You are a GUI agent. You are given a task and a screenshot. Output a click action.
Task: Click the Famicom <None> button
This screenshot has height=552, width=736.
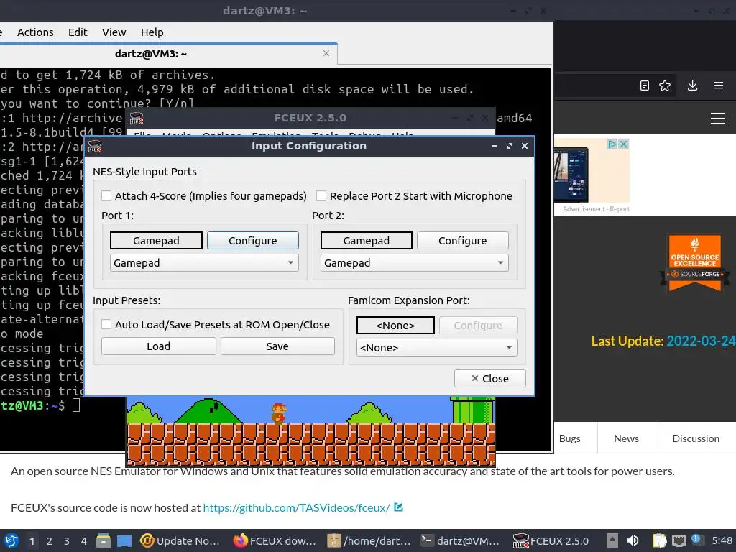pyautogui.click(x=395, y=326)
